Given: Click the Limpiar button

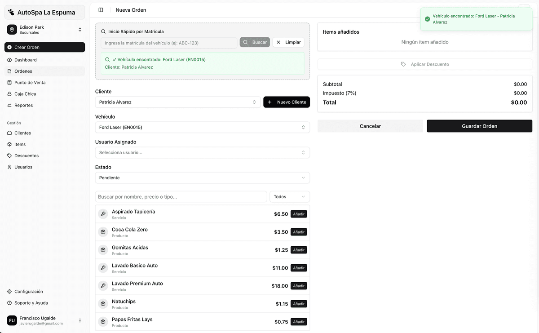Looking at the screenshot, I should coord(288,42).
